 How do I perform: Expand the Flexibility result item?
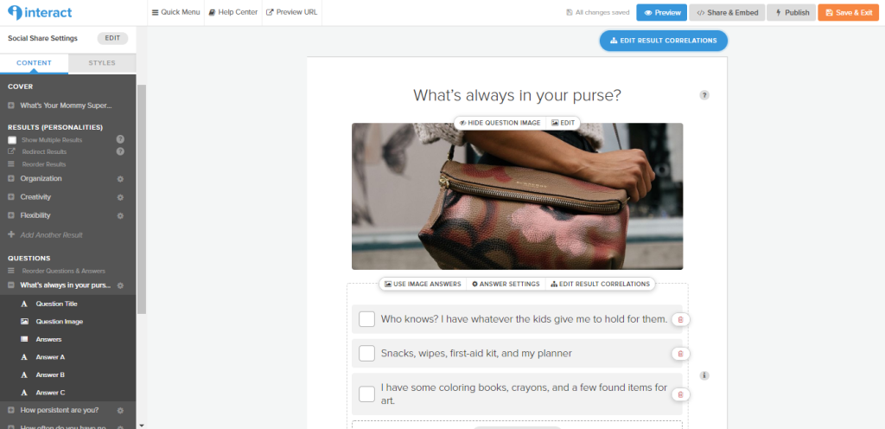pos(11,215)
